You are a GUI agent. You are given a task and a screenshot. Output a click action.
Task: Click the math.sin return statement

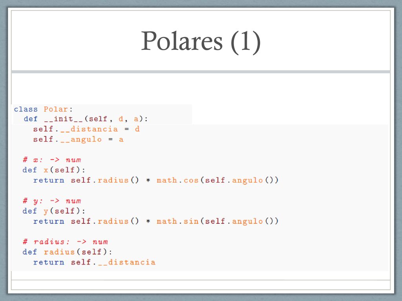pyautogui.click(x=155, y=221)
